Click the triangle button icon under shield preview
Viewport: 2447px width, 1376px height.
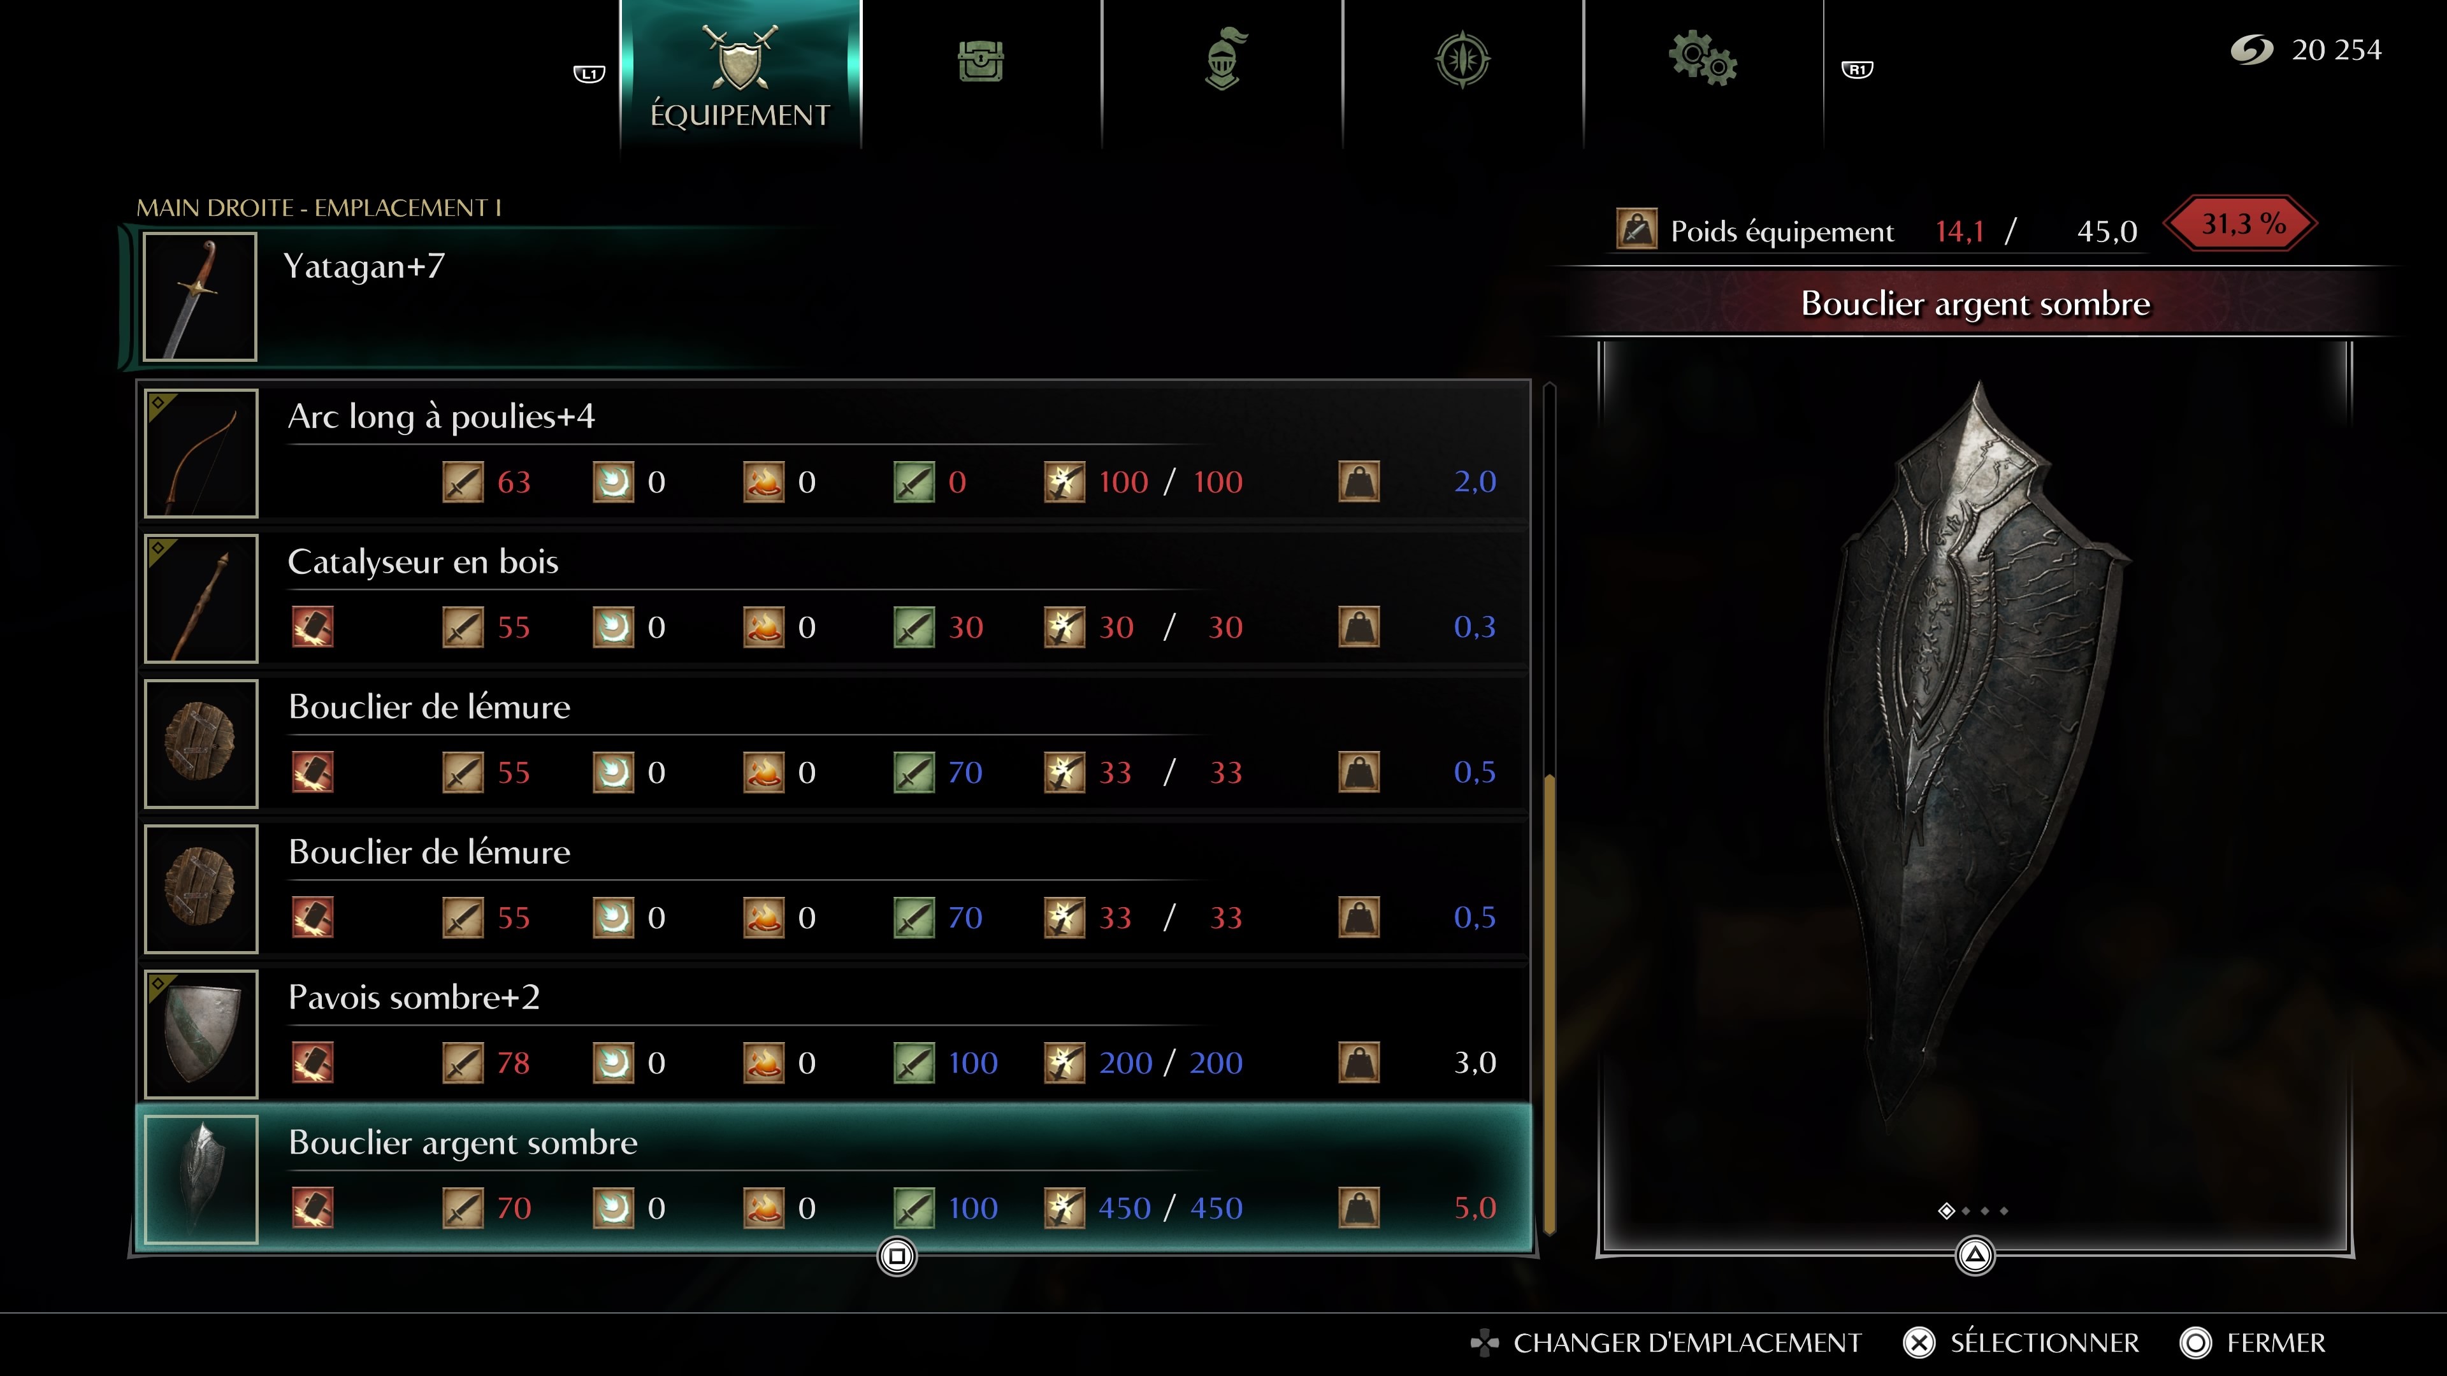coord(1975,1256)
